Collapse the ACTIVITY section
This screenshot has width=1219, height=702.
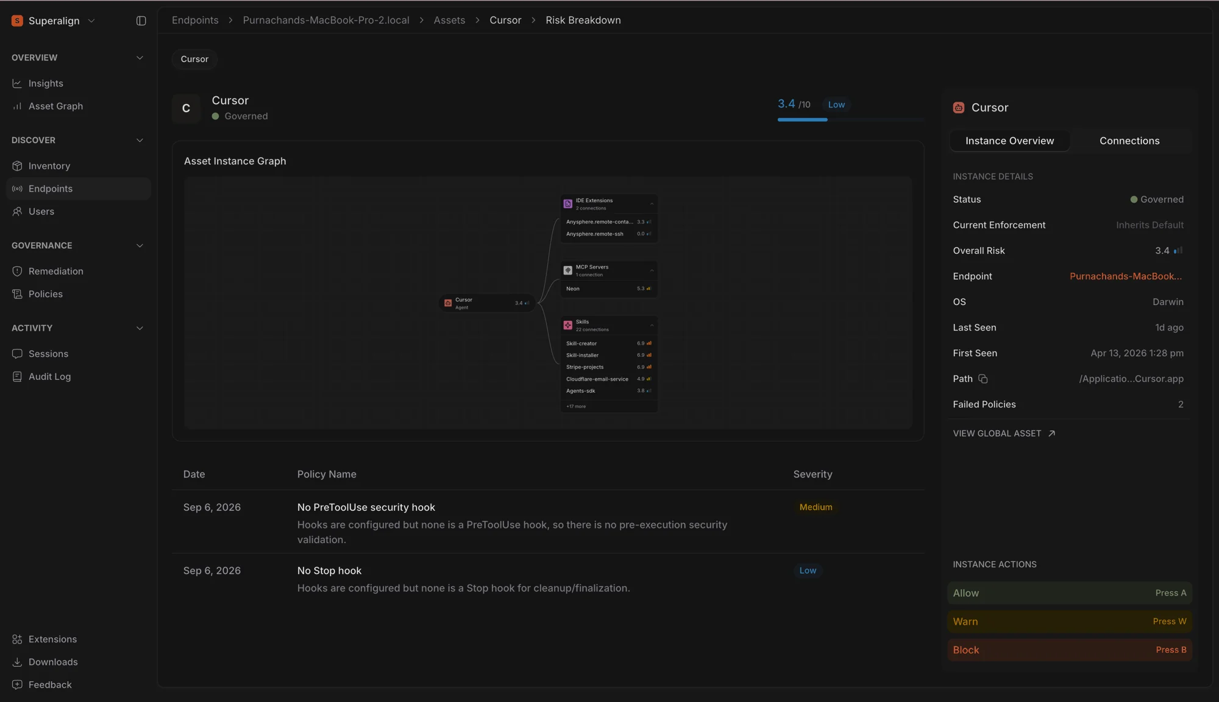140,328
